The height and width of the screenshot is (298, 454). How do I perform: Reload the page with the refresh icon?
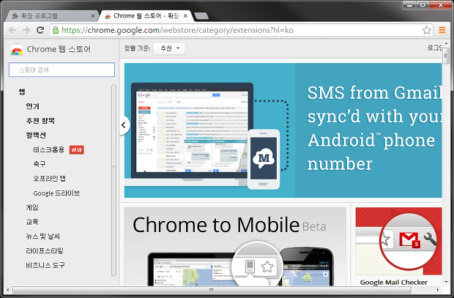tap(40, 30)
